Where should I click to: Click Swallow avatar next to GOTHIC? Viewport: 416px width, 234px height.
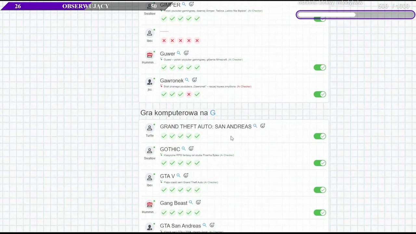149,151
